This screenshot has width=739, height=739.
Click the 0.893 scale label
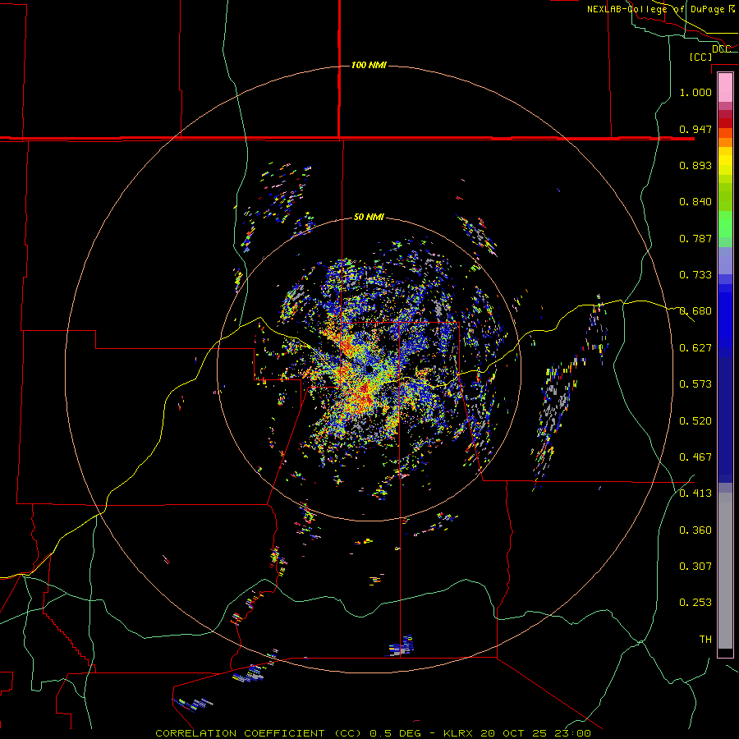point(695,165)
